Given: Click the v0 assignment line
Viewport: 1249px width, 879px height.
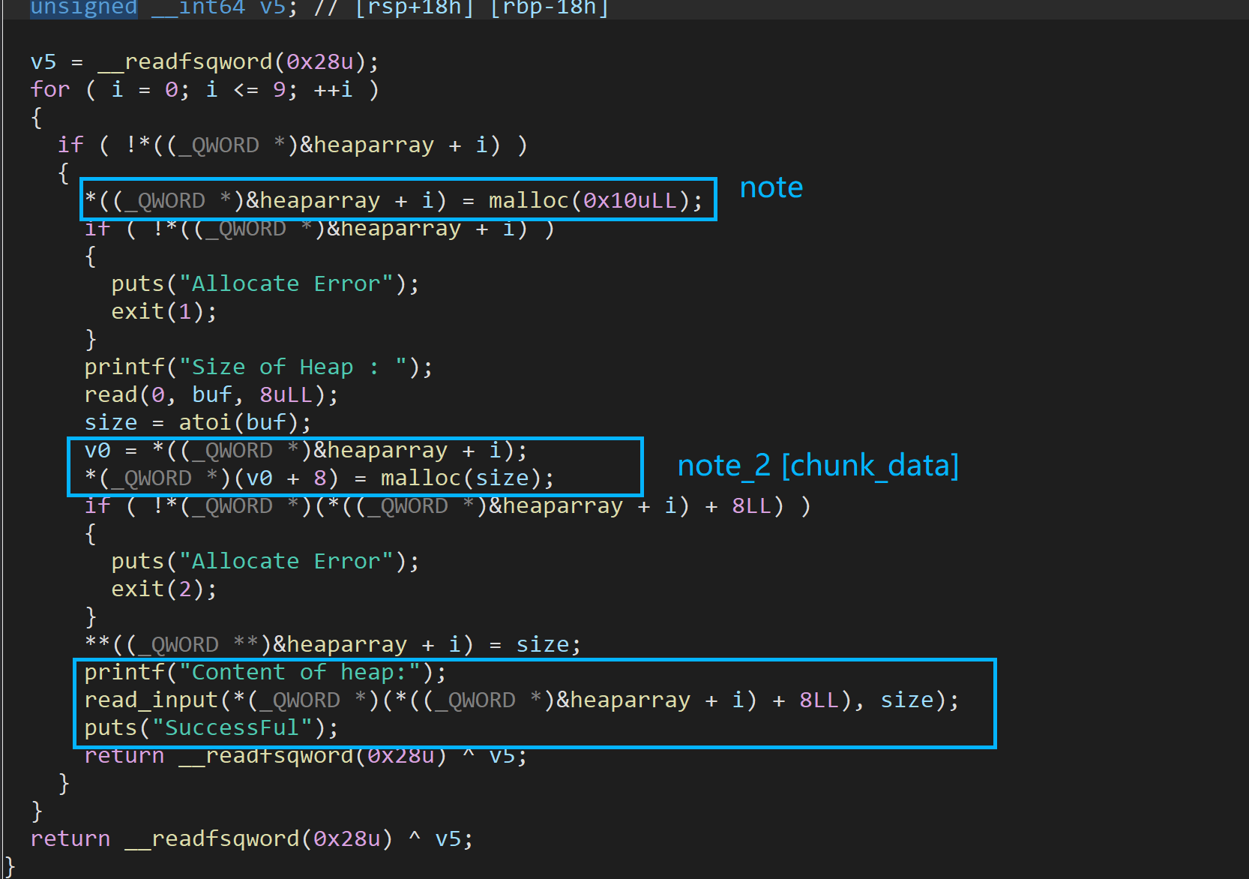Looking at the screenshot, I should coord(306,450).
